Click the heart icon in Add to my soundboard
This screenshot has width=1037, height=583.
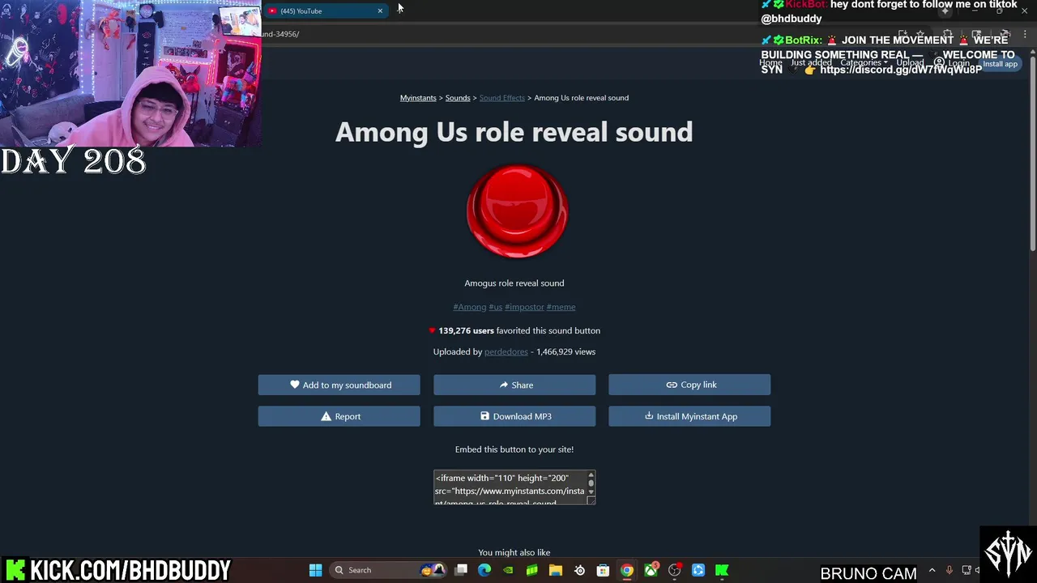pyautogui.click(x=294, y=385)
